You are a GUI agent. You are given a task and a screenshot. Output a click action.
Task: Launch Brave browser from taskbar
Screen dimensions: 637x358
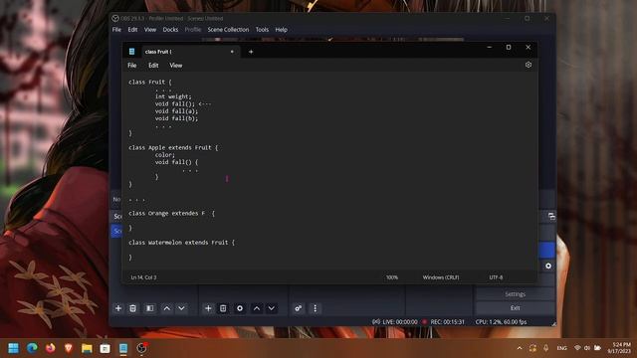pyautogui.click(x=69, y=348)
